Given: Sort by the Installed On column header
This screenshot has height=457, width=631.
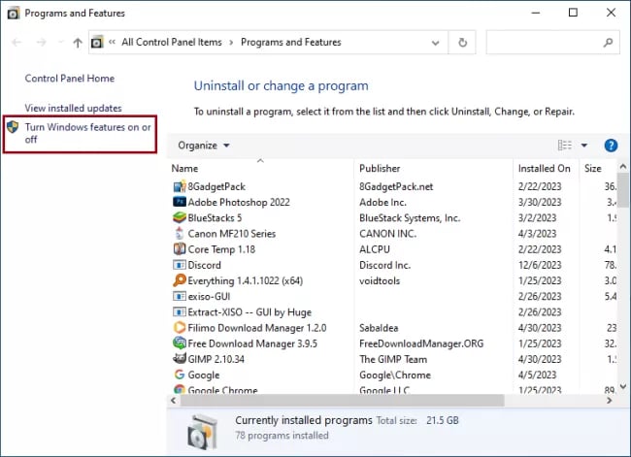Looking at the screenshot, I should [x=546, y=168].
